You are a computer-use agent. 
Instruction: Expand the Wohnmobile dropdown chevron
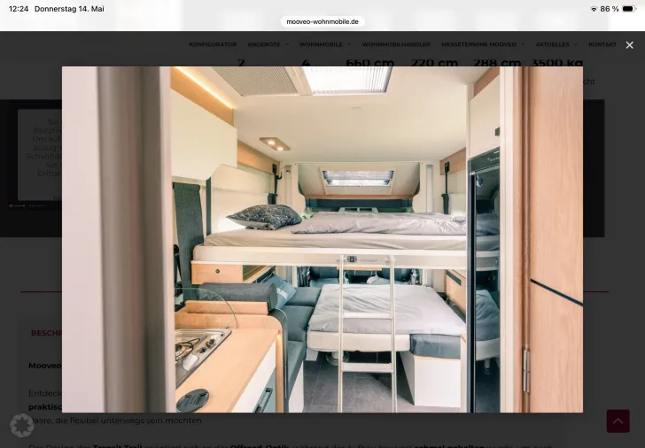[x=349, y=44]
